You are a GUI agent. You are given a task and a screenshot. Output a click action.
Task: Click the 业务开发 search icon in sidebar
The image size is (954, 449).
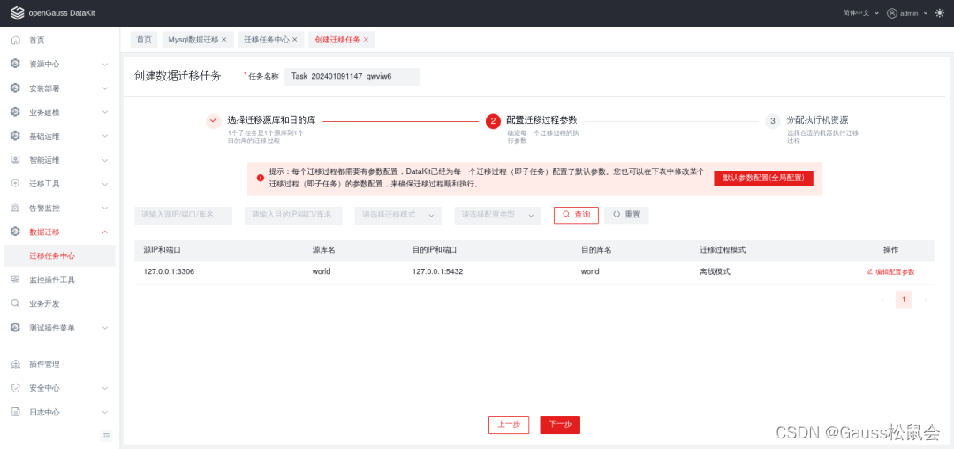click(x=16, y=303)
